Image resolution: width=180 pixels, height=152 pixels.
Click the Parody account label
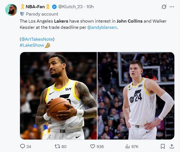pyautogui.click(x=42, y=14)
